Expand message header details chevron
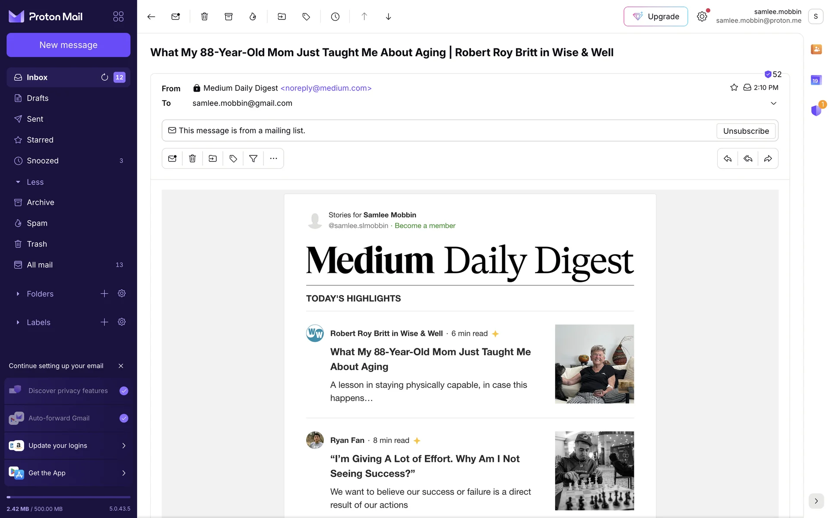 [x=773, y=103]
